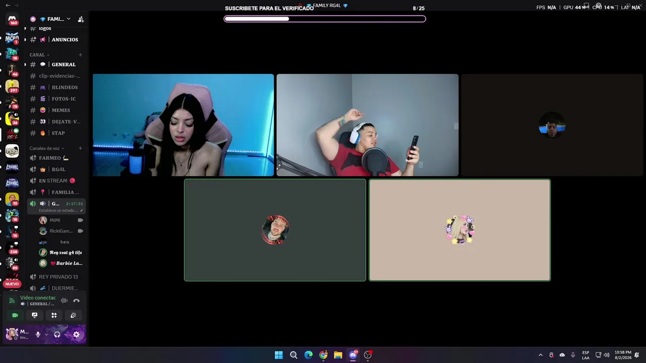Join the DUERMIE... voice channel

(56, 288)
